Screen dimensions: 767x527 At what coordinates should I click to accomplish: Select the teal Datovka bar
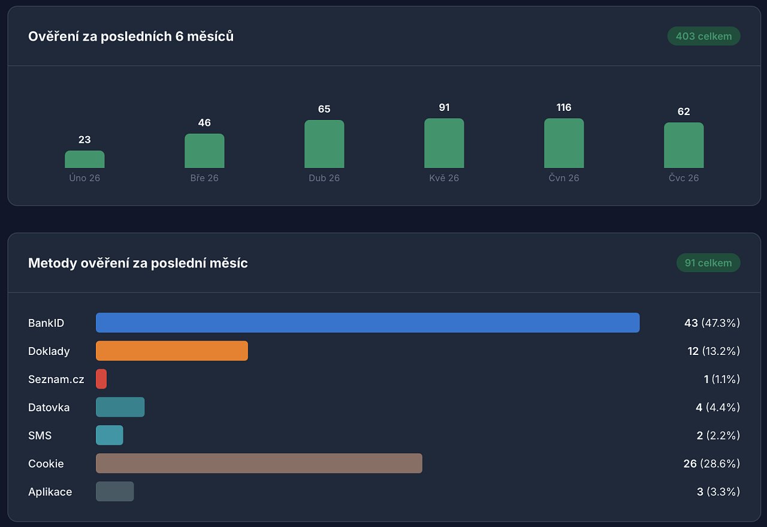pyautogui.click(x=120, y=407)
